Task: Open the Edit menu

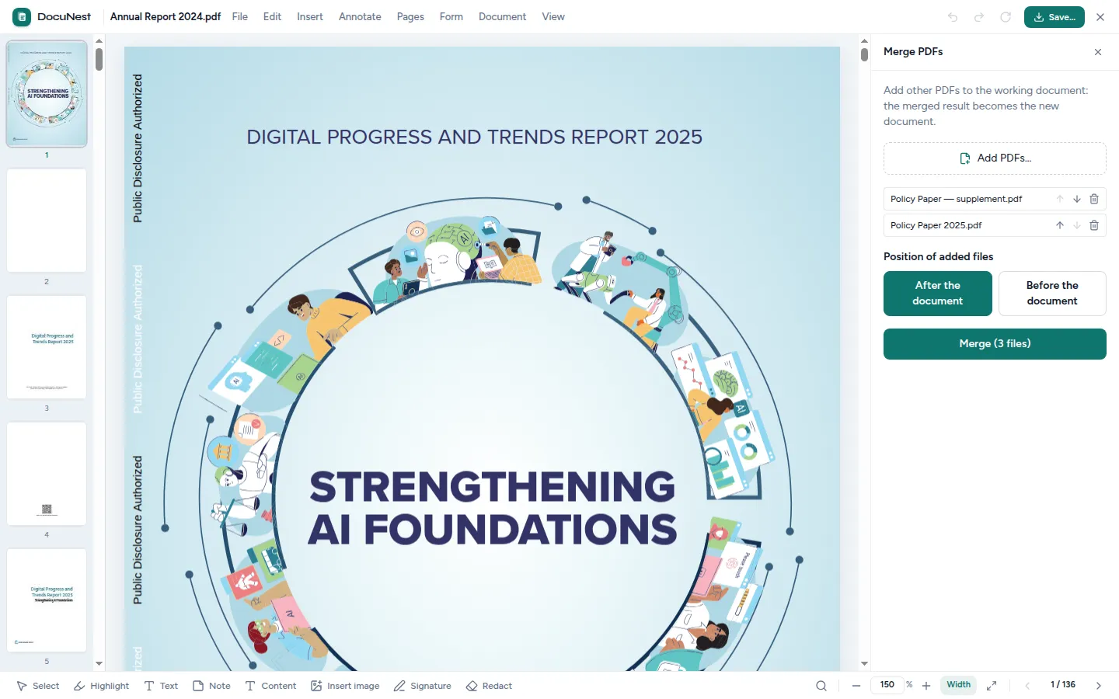Action: click(x=272, y=17)
